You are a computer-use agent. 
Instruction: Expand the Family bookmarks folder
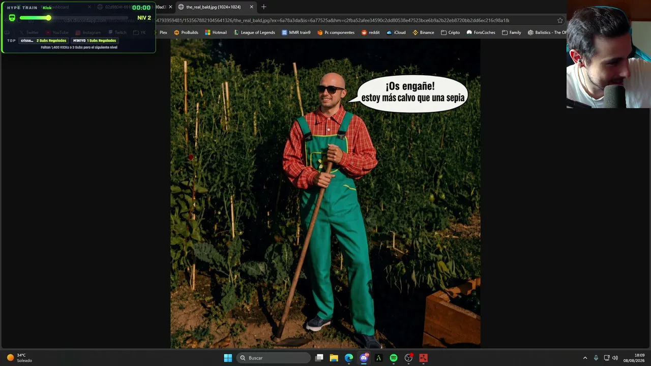pyautogui.click(x=511, y=33)
